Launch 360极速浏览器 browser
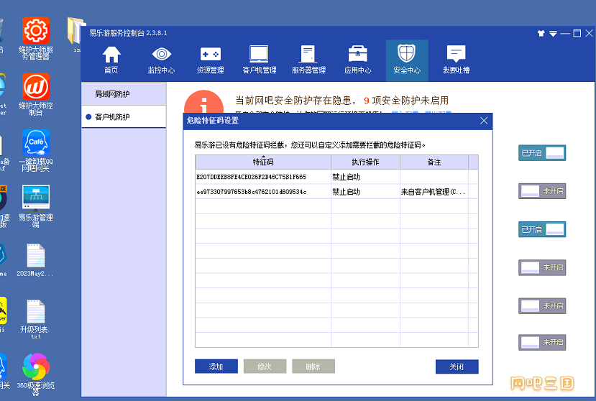 pos(36,374)
